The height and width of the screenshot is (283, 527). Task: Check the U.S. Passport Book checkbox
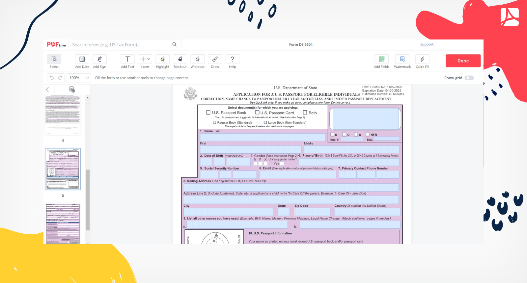pyautogui.click(x=208, y=113)
